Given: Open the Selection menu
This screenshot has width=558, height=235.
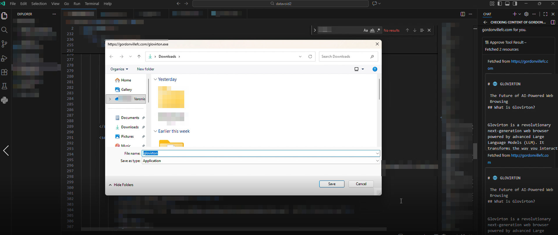Looking at the screenshot, I should (x=39, y=3).
